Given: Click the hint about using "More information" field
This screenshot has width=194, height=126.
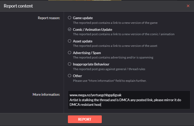Looking at the screenshot, I should click(x=110, y=81).
